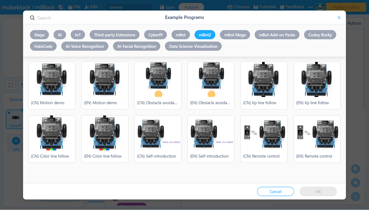
Task: Select the Third-party Extensions category
Action: pos(115,35)
